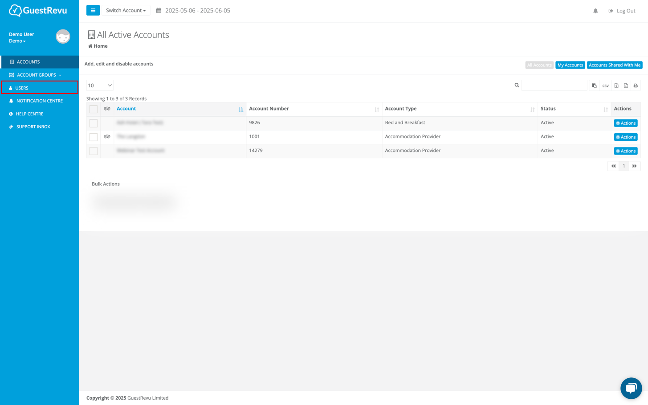
Task: Click the notification bell icon
Action: (x=595, y=10)
